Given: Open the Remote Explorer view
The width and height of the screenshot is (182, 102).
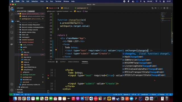Looking at the screenshot, I should [x=12, y=32].
